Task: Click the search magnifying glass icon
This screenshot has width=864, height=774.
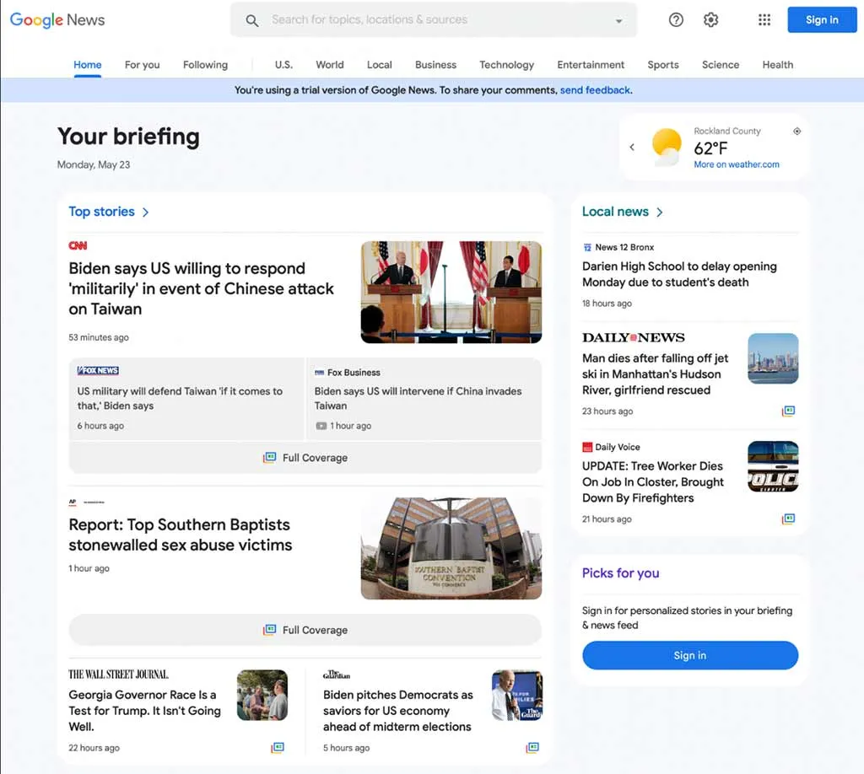Action: coord(252,20)
